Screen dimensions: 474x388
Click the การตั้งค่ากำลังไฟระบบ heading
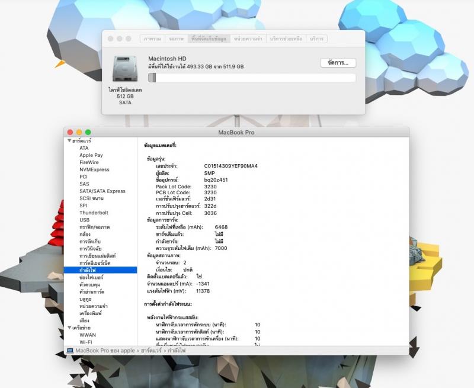point(168,304)
